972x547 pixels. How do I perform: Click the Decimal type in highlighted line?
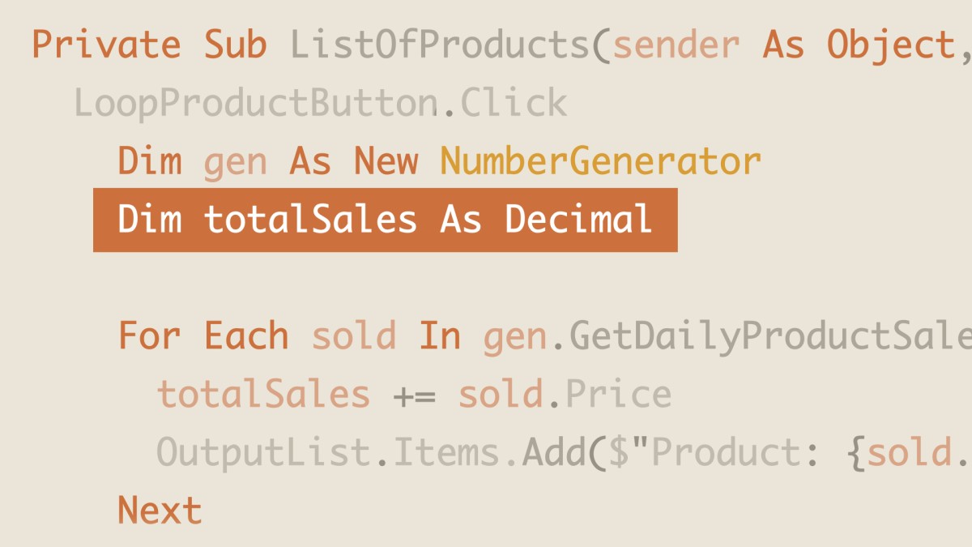click(x=578, y=220)
